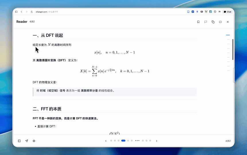Jump to the first pagination dot
Viewport: 247px width, 155px height.
(x=111, y=140)
